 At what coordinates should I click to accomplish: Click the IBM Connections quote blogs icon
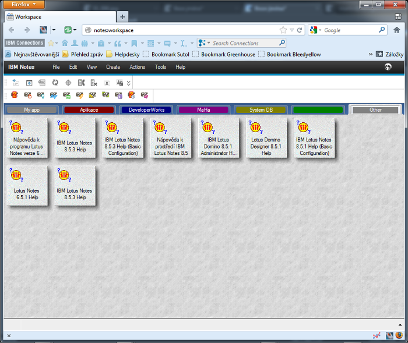point(118,43)
